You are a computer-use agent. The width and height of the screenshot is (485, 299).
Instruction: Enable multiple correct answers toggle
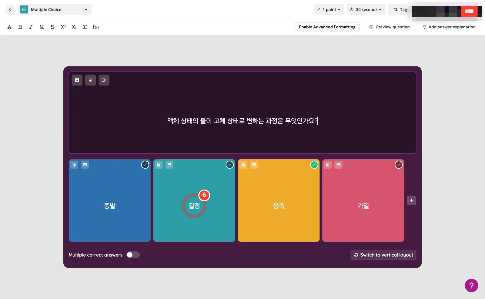133,255
